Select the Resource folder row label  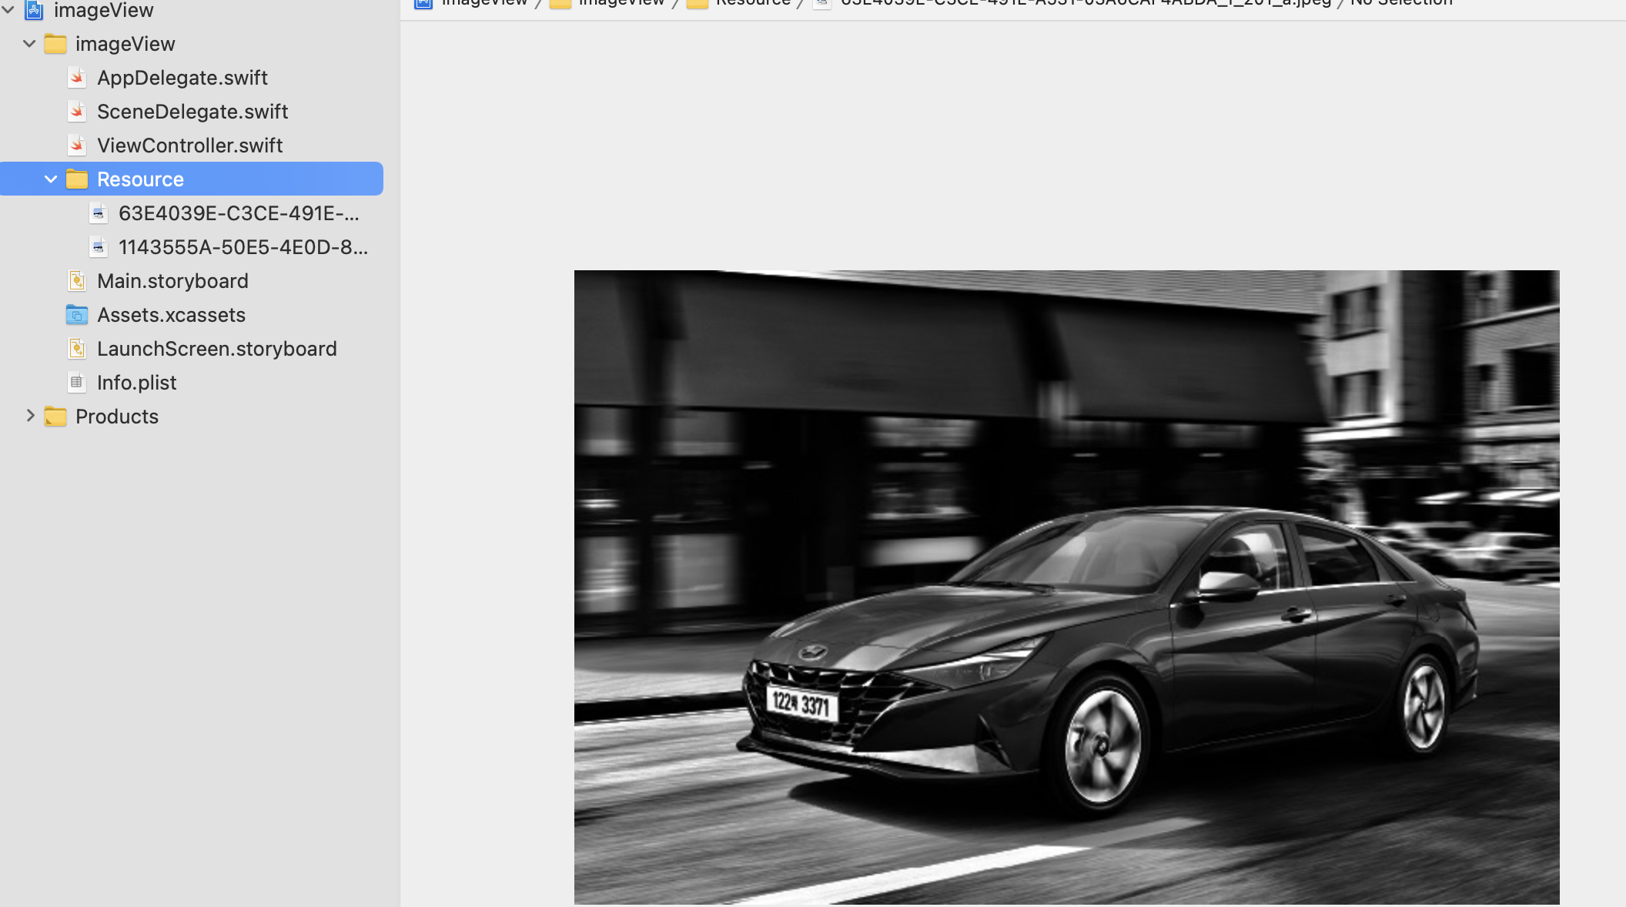(x=140, y=179)
